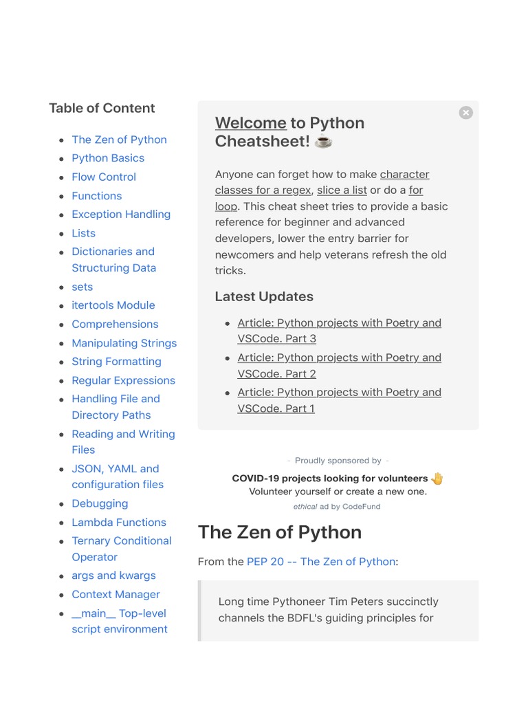Open Lambda Functions contents link
This screenshot has height=704, width=528.
(x=119, y=522)
